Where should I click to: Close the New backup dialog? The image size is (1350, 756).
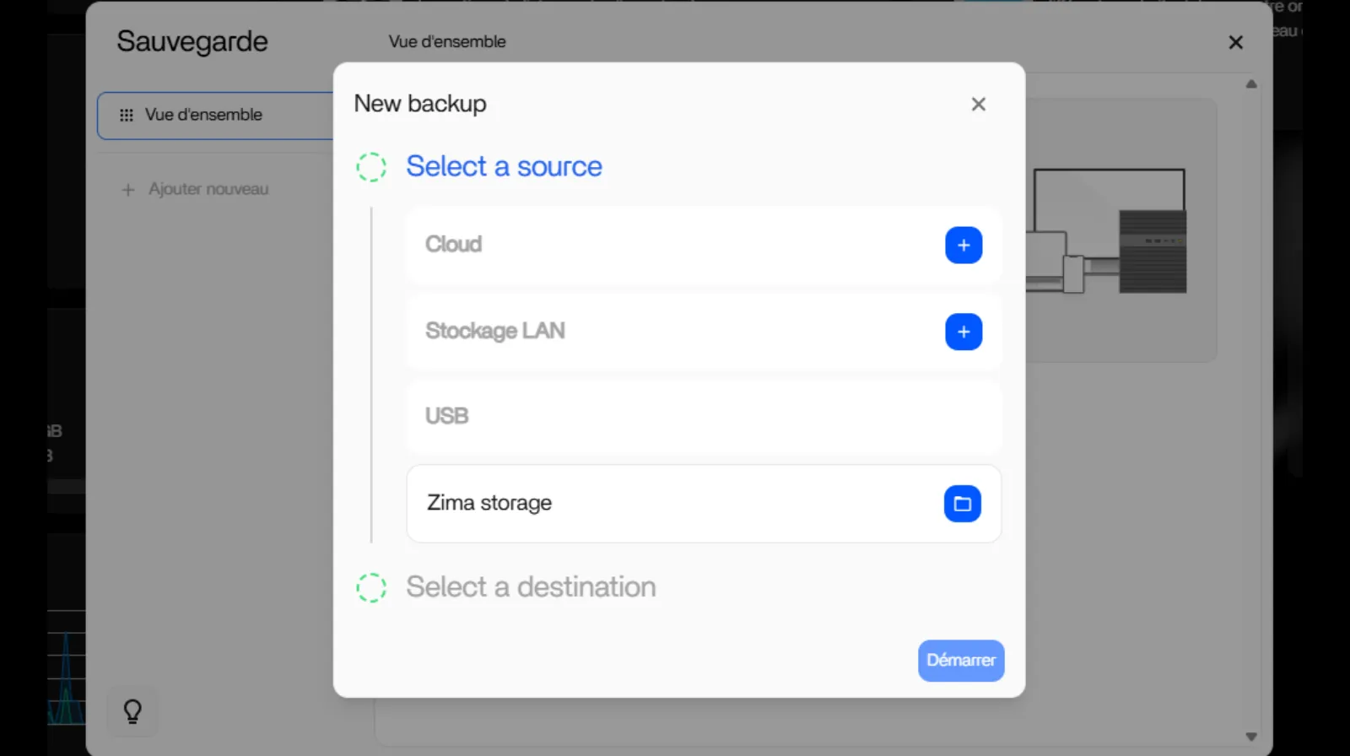(x=978, y=104)
